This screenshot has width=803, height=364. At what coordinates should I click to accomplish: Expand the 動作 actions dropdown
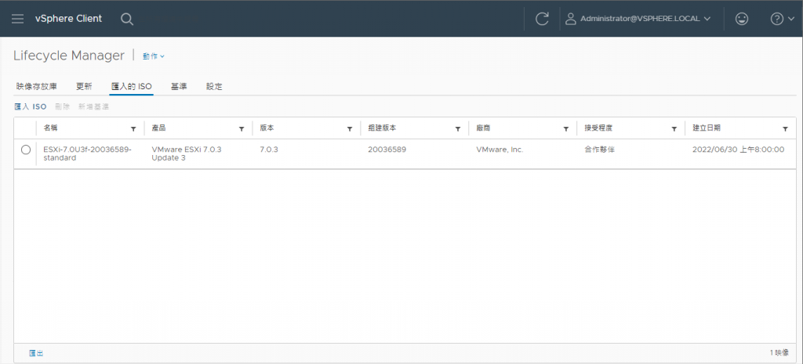[x=154, y=56]
